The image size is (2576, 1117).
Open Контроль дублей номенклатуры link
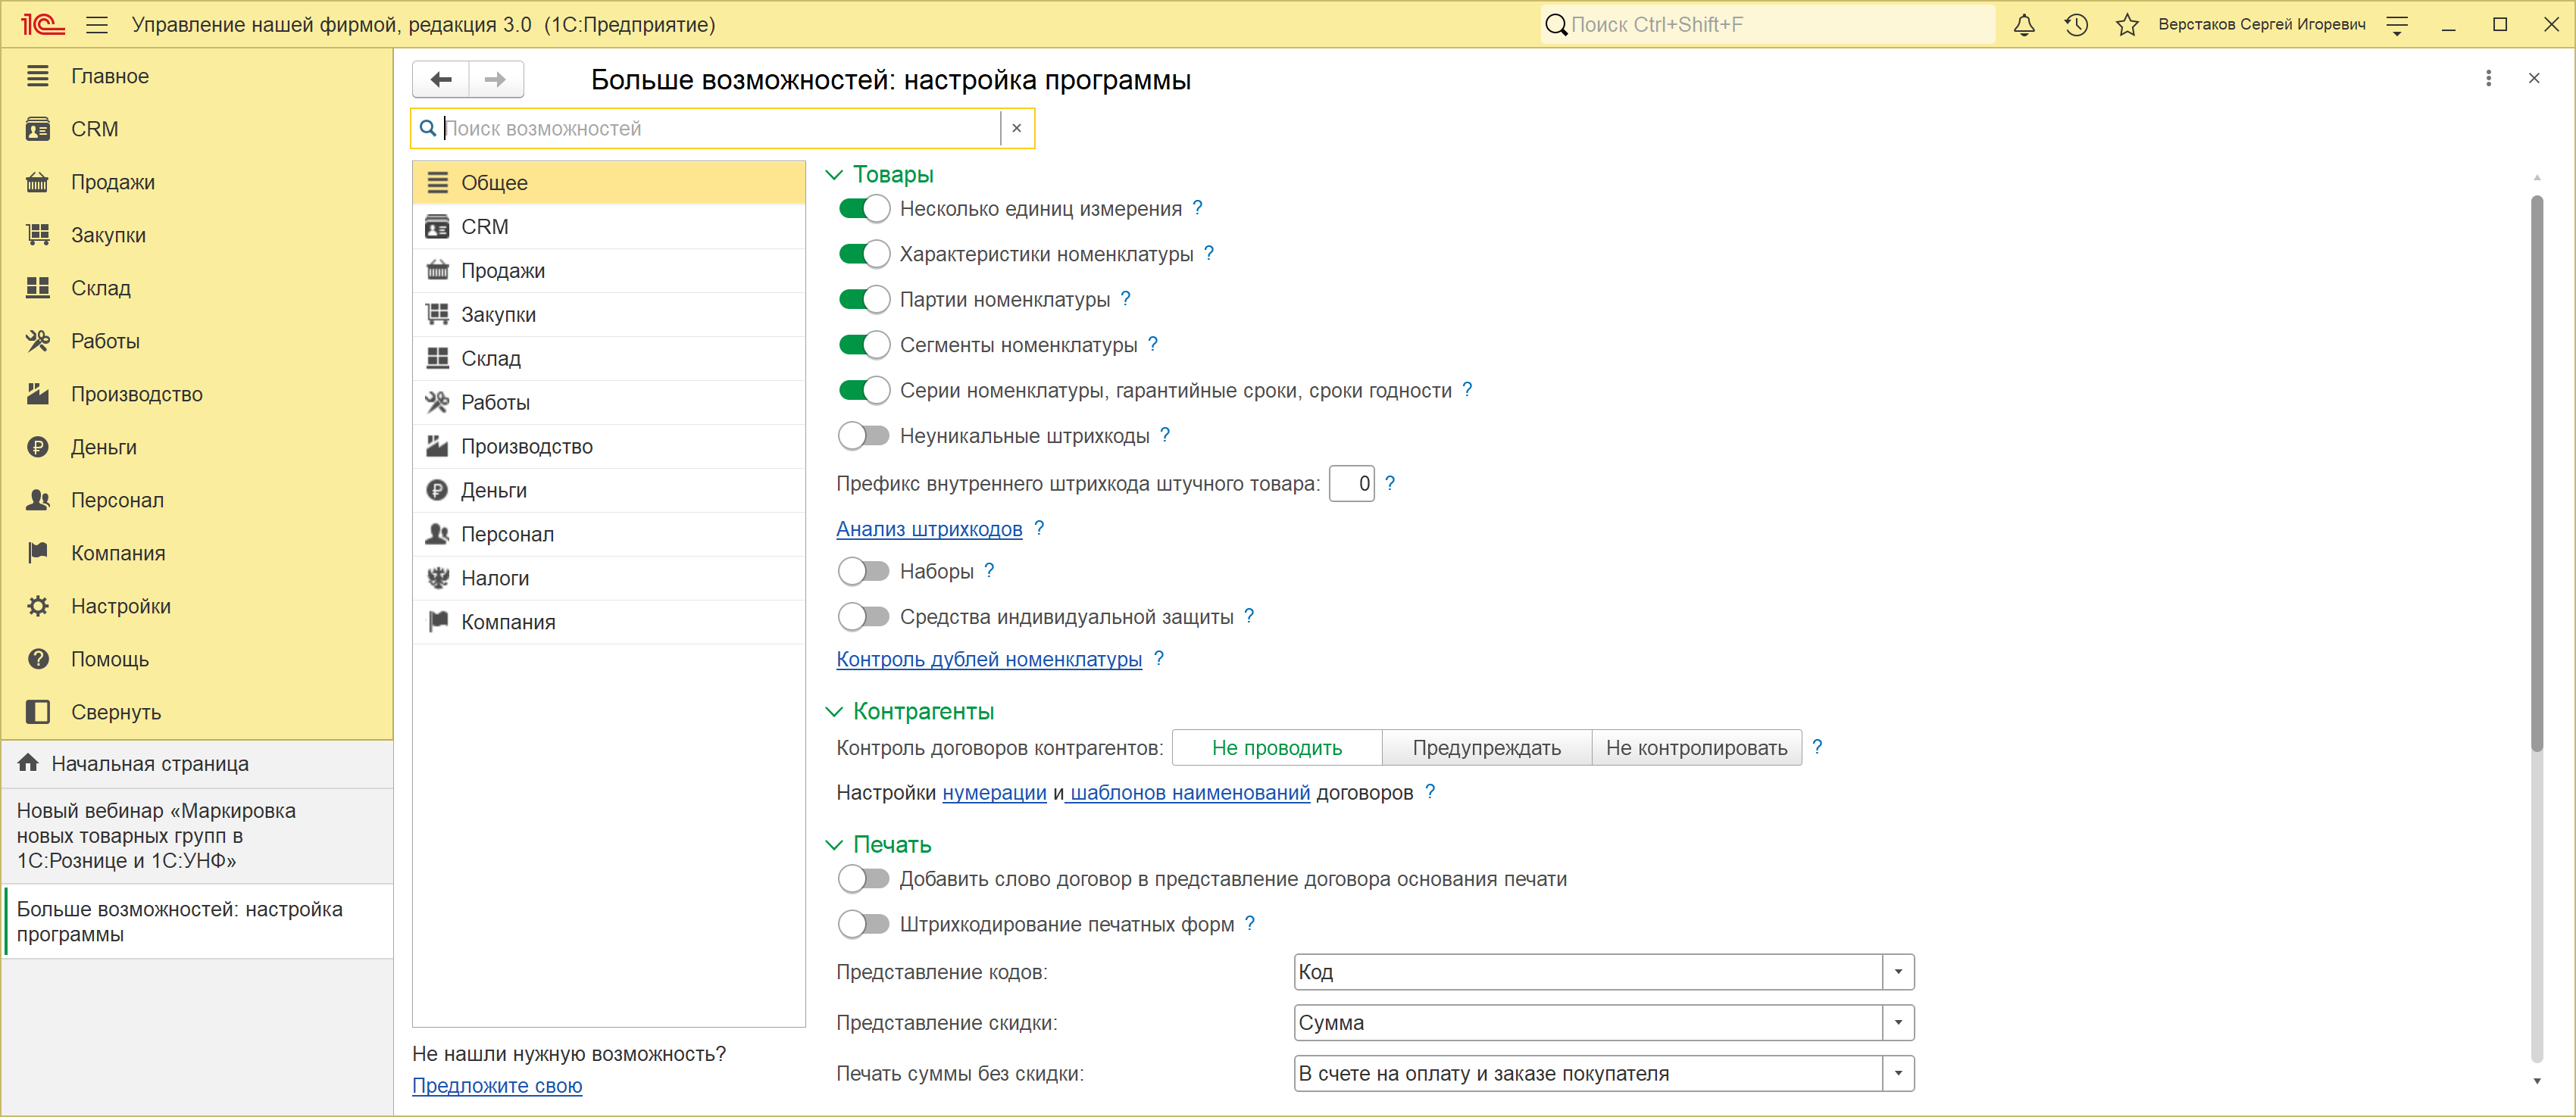pyautogui.click(x=989, y=660)
